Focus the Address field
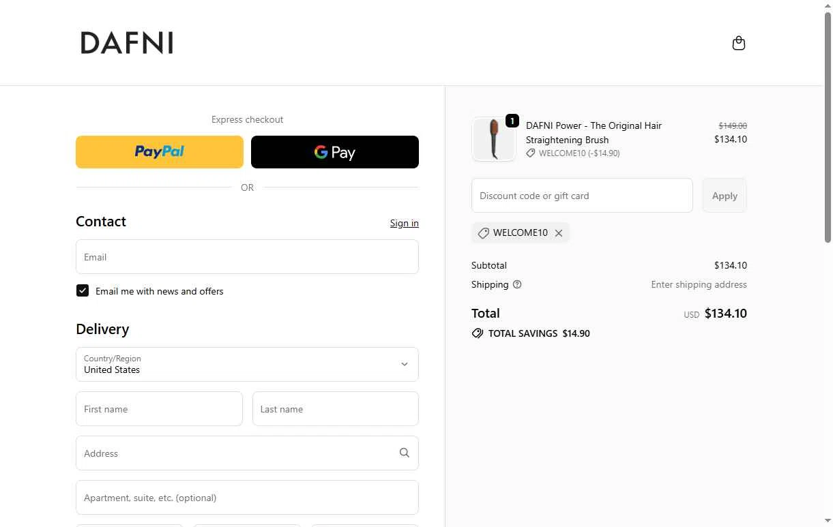Image resolution: width=833 pixels, height=527 pixels. click(247, 453)
